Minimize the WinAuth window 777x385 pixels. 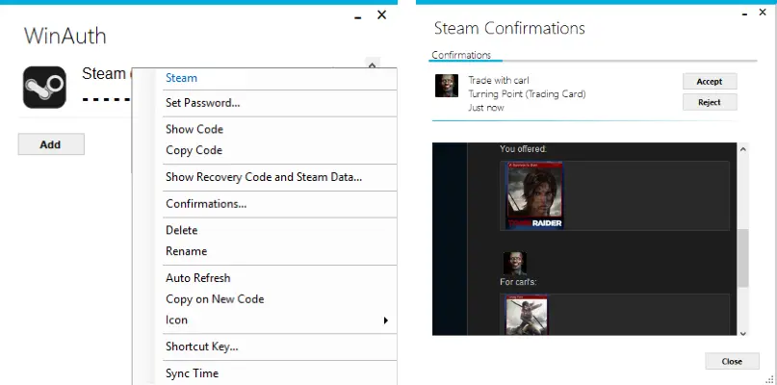tap(358, 18)
